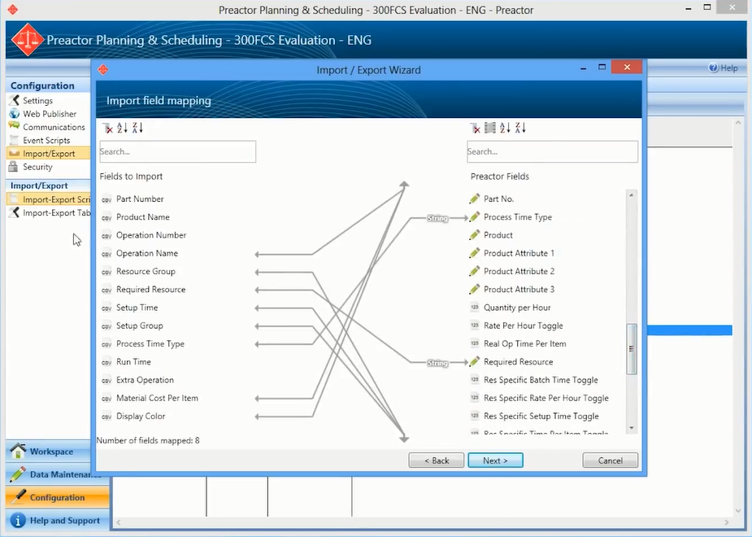
Task: Select Operation Name in Fields to Import
Action: click(x=147, y=253)
